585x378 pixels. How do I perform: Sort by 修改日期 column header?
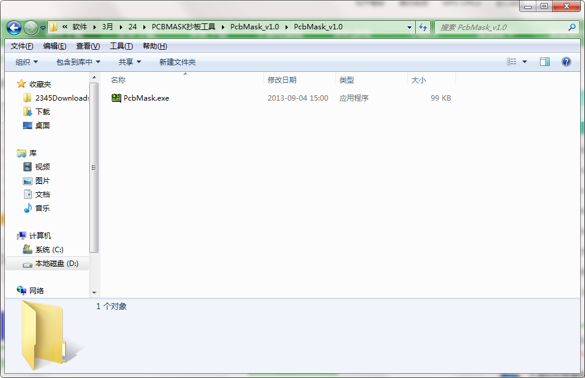[x=281, y=80]
